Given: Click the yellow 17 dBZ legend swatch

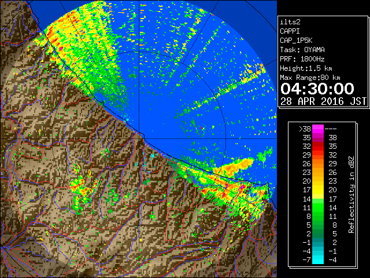Looking at the screenshot, I should pyautogui.click(x=318, y=190).
